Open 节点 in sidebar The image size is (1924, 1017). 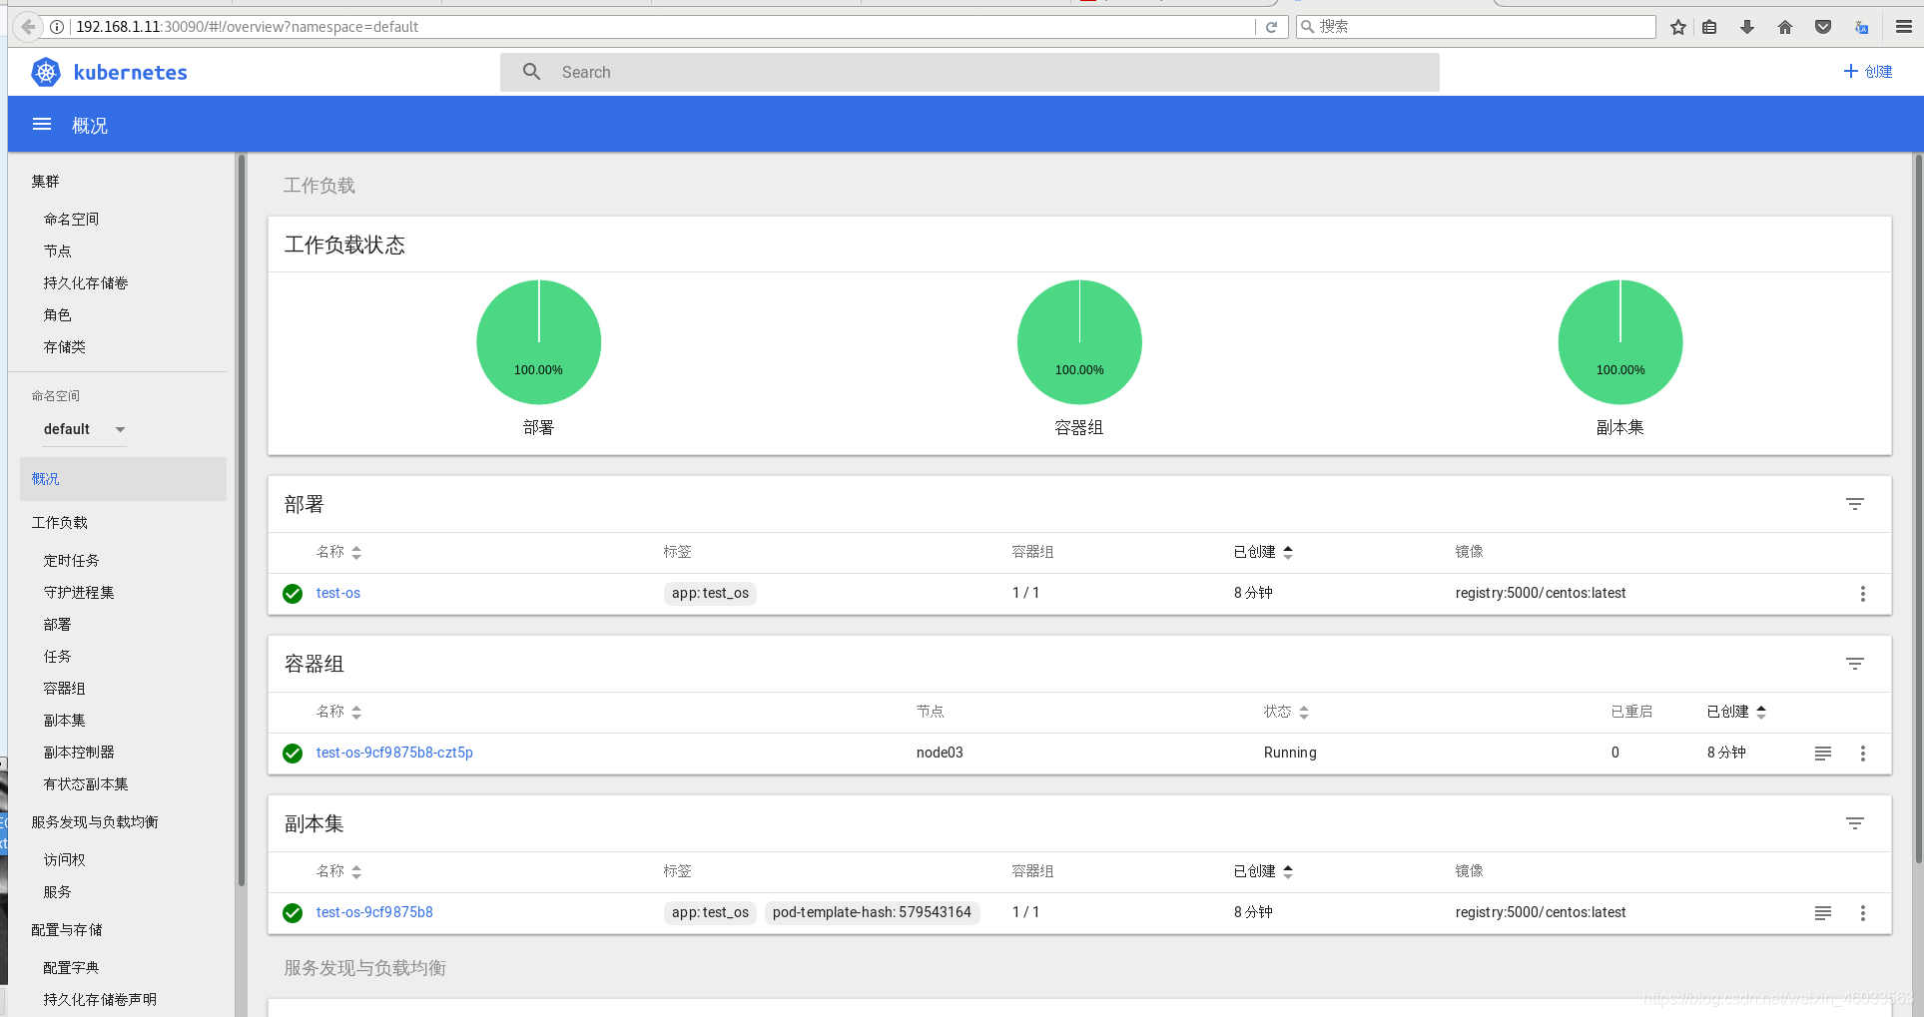click(57, 252)
